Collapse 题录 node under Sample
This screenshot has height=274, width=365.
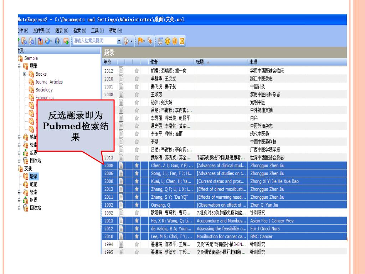(19, 66)
